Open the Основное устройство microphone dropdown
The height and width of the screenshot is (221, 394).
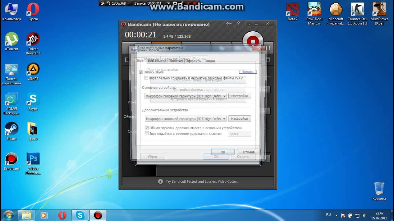pyautogui.click(x=186, y=96)
